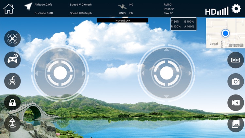Screen dimensions: 245x138
Task: Tap the E0 longitude readout
Action: (x=131, y=13)
